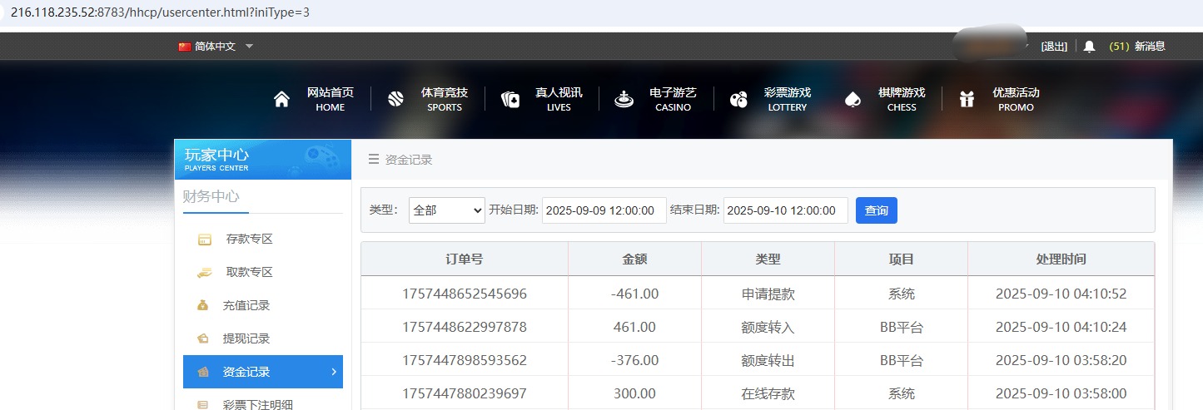This screenshot has height=410, width=1203.
Task: Click the 订单号 column header
Action: click(x=465, y=259)
